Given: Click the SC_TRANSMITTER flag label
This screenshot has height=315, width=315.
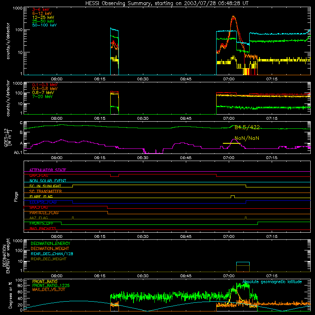Looking at the screenshot, I should point(45,191).
